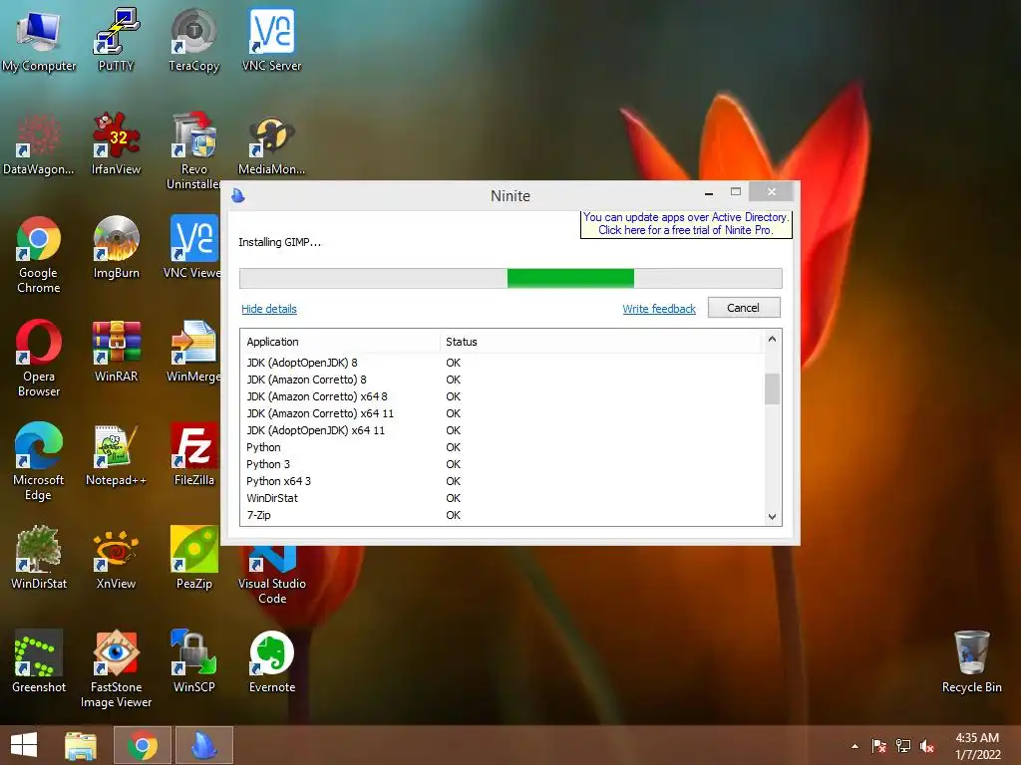Screen dimensions: 1021x765
Task: Open Notepad++ desktop shortcut
Action: (116, 455)
